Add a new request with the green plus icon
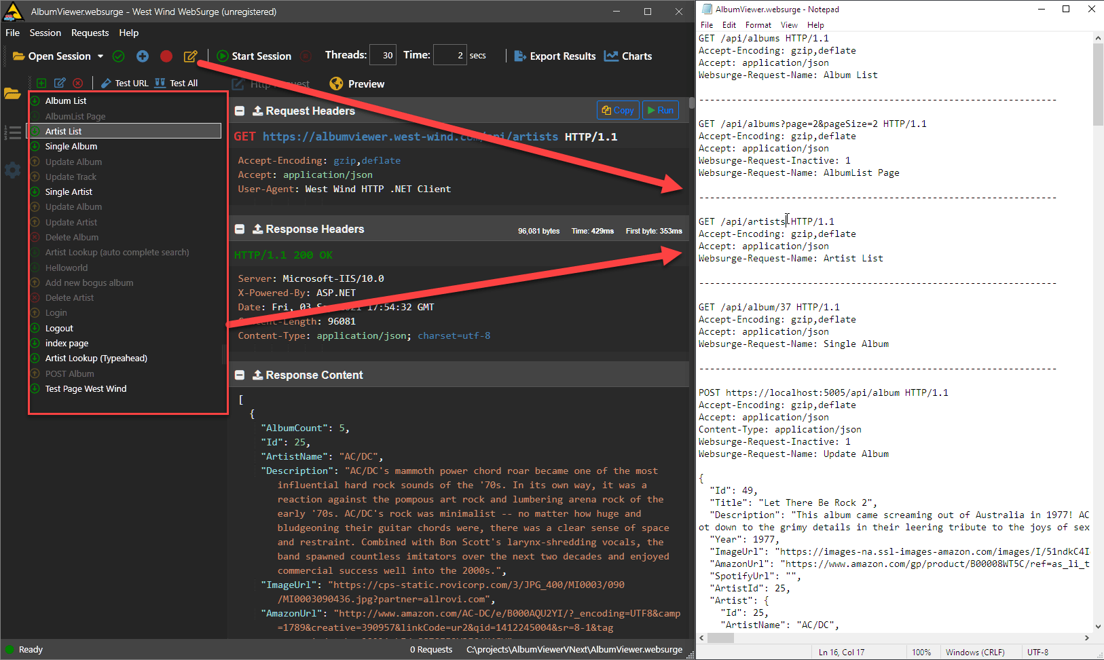The height and width of the screenshot is (660, 1104). (41, 83)
